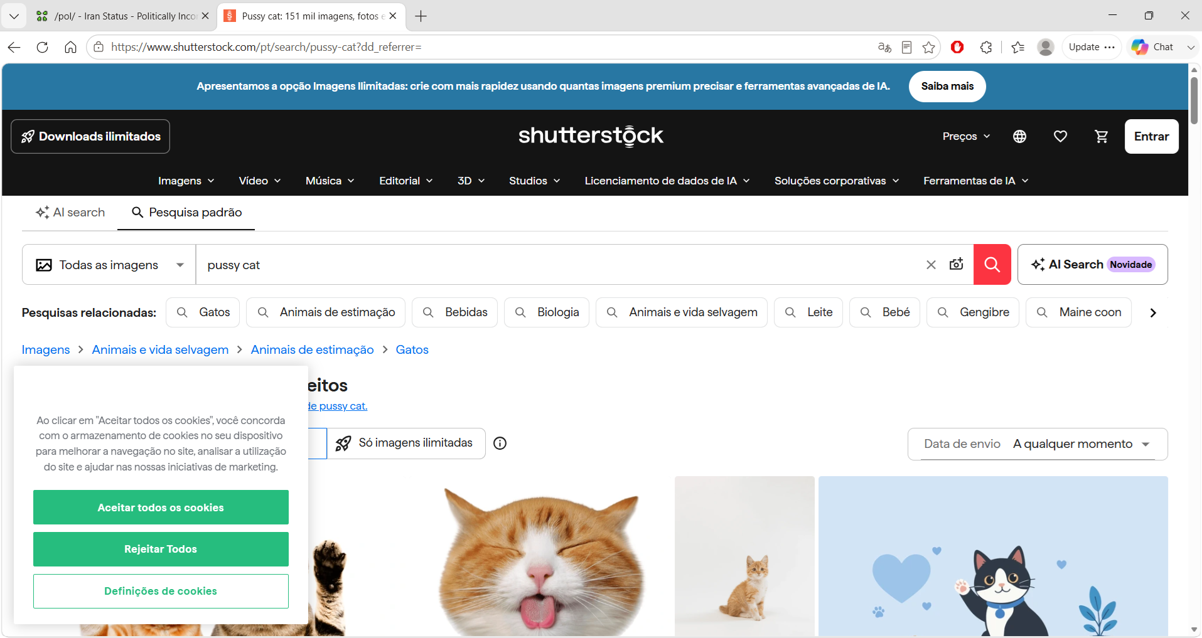
Task: Reload the page
Action: 42,47
